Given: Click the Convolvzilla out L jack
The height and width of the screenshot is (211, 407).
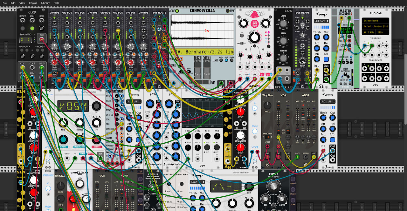Looking at the screenshot, I should pos(221,84).
